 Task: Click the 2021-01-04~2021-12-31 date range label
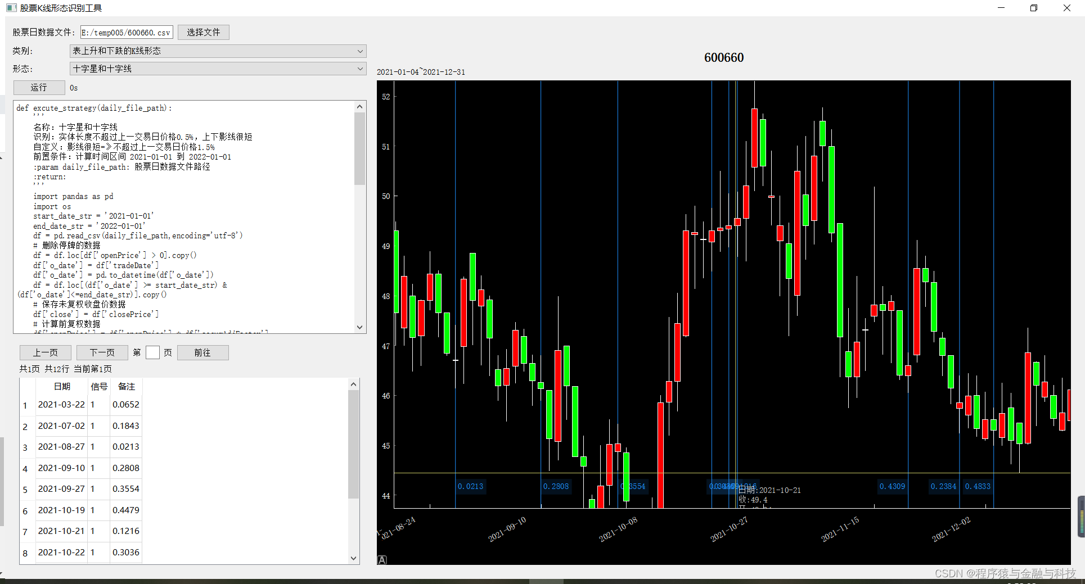(421, 72)
